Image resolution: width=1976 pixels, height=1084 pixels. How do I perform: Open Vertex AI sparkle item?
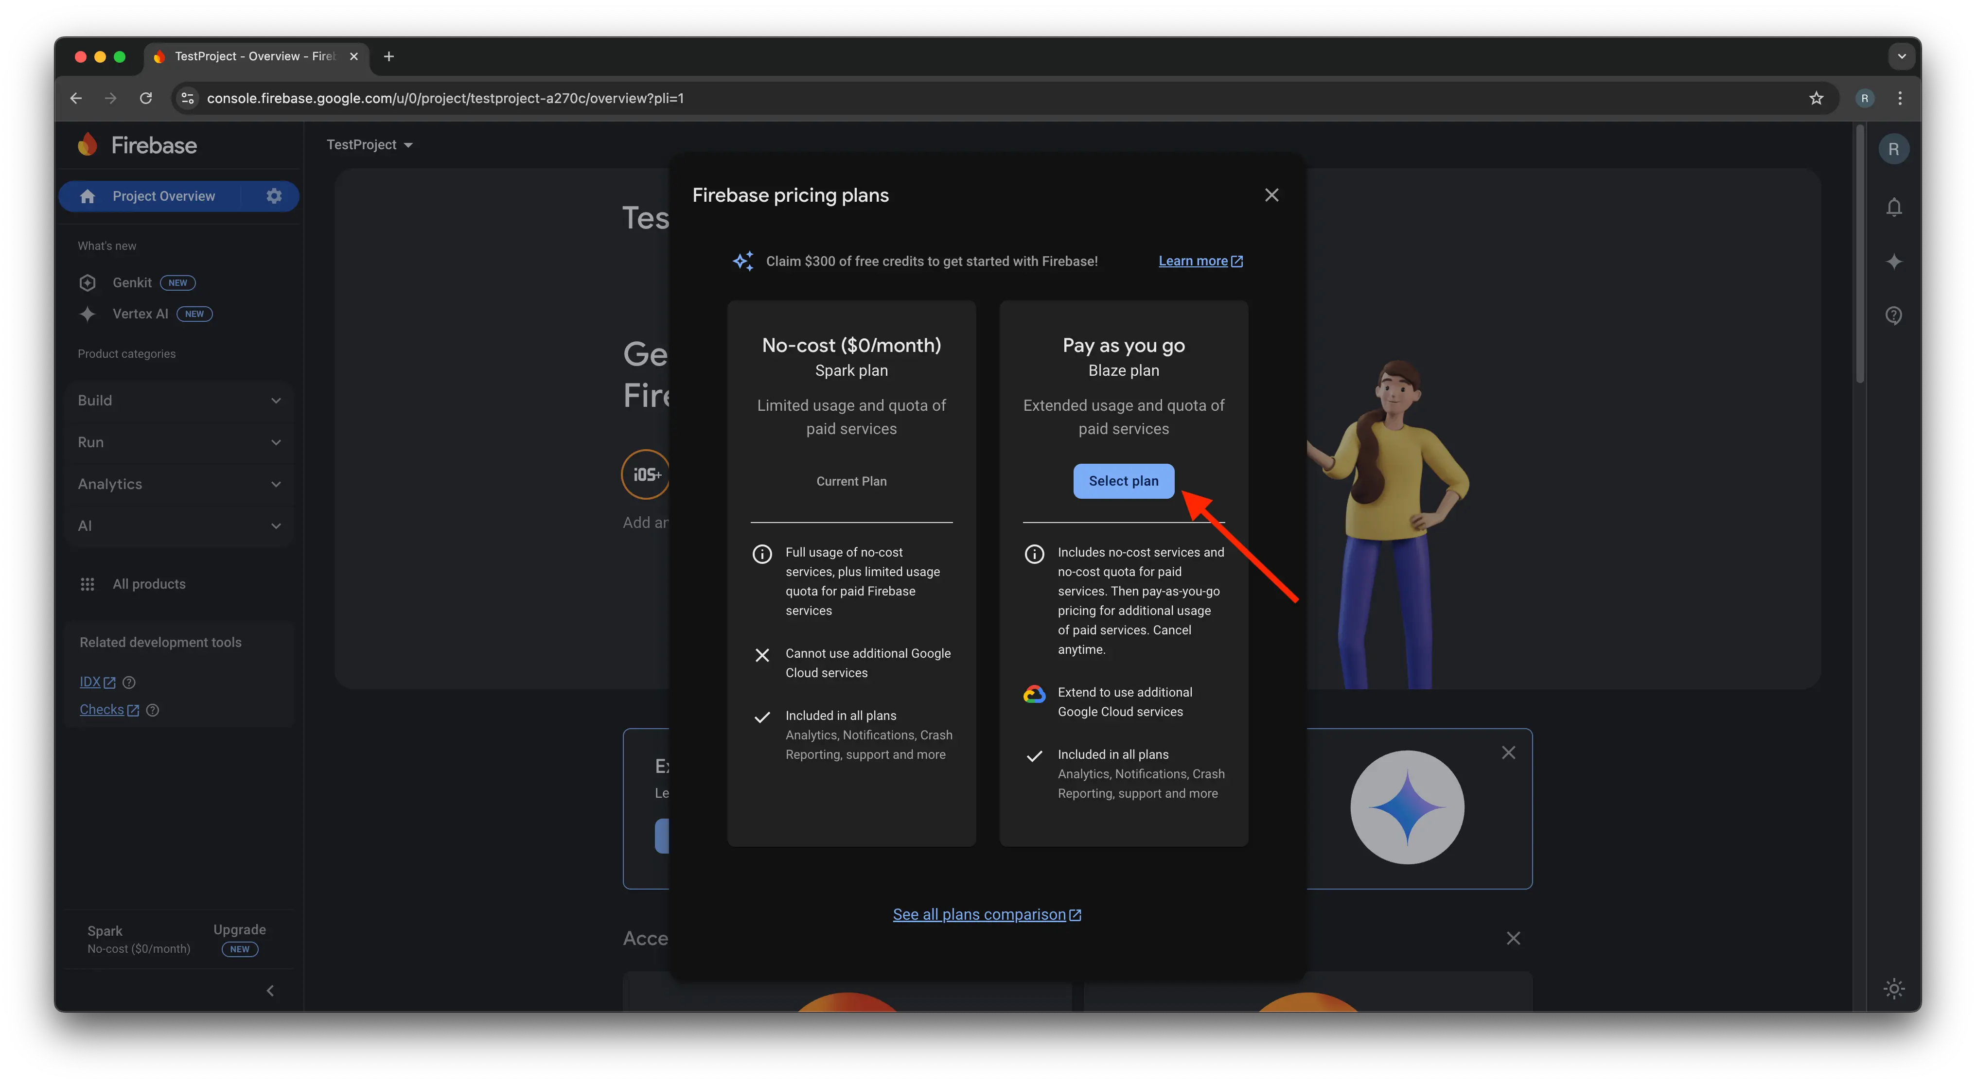[x=141, y=314]
